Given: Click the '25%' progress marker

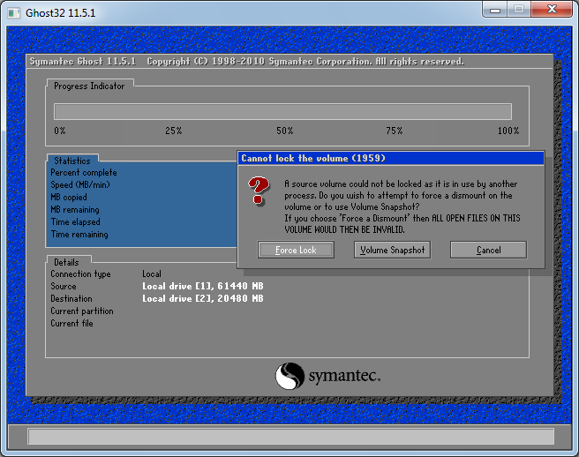Looking at the screenshot, I should click(x=174, y=131).
